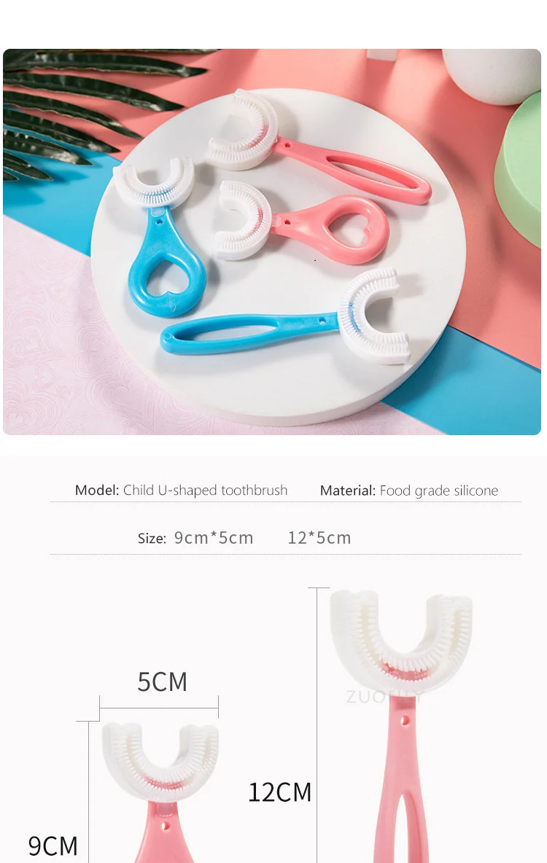This screenshot has height=863, width=547.
Task: Click the 12CM height dimension label
Action: [280, 792]
